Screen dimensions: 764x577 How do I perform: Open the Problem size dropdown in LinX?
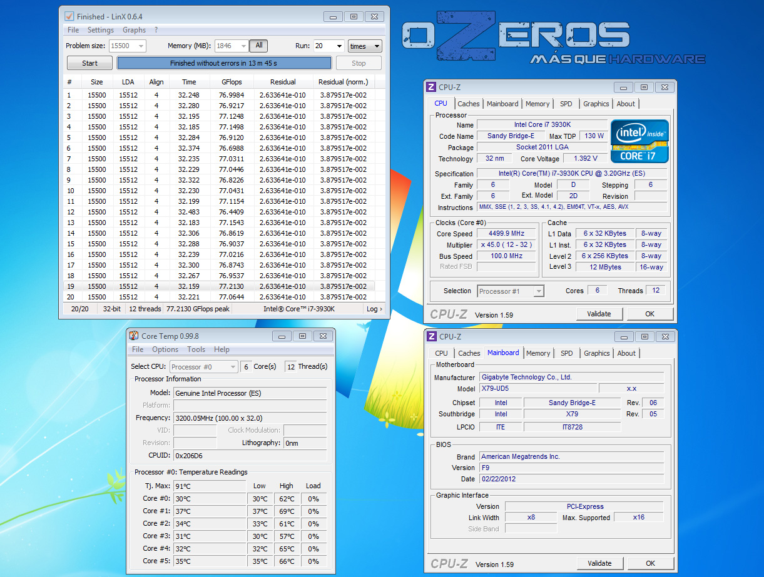pos(127,46)
